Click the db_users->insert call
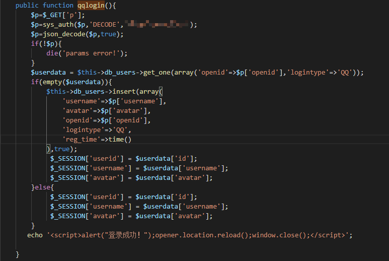 105,92
